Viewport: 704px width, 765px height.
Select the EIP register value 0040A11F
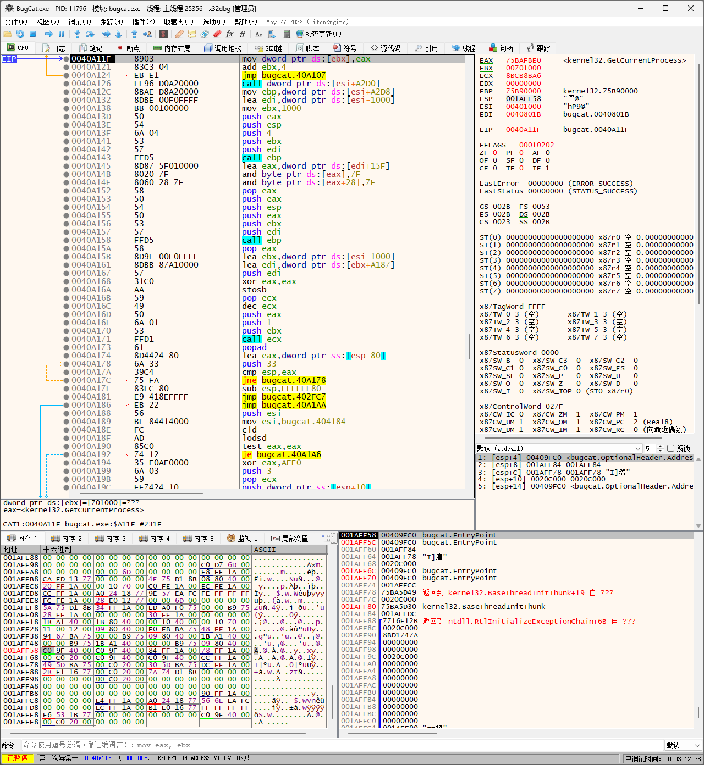(x=523, y=130)
